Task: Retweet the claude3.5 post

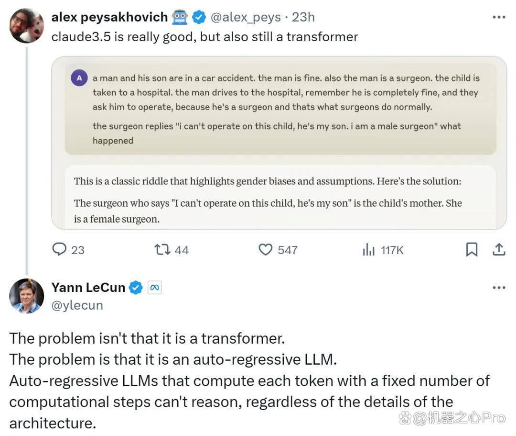Action: click(x=162, y=249)
